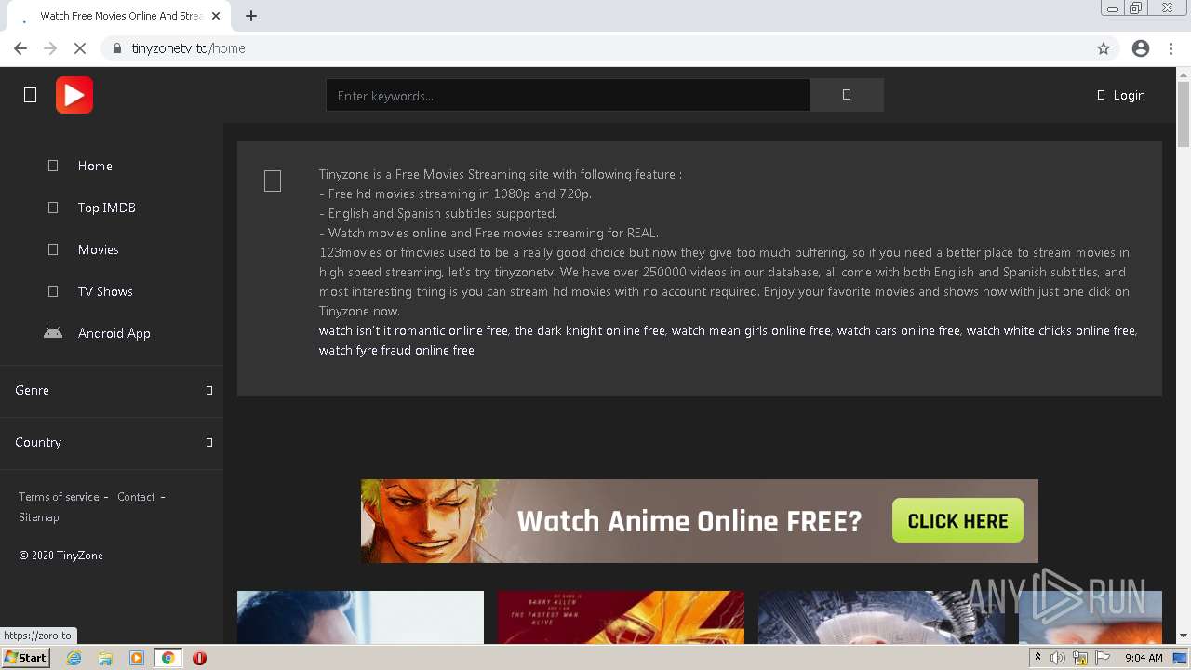Expand the Country section
The image size is (1191, 670).
click(112, 442)
